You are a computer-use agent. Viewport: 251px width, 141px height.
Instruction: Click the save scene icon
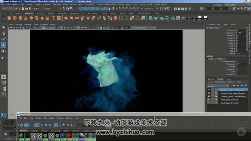(x=30, y=9)
